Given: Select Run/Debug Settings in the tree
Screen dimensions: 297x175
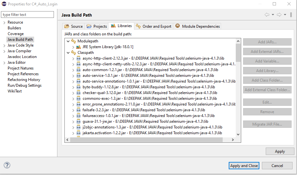Looking at the screenshot, I should point(25,85).
